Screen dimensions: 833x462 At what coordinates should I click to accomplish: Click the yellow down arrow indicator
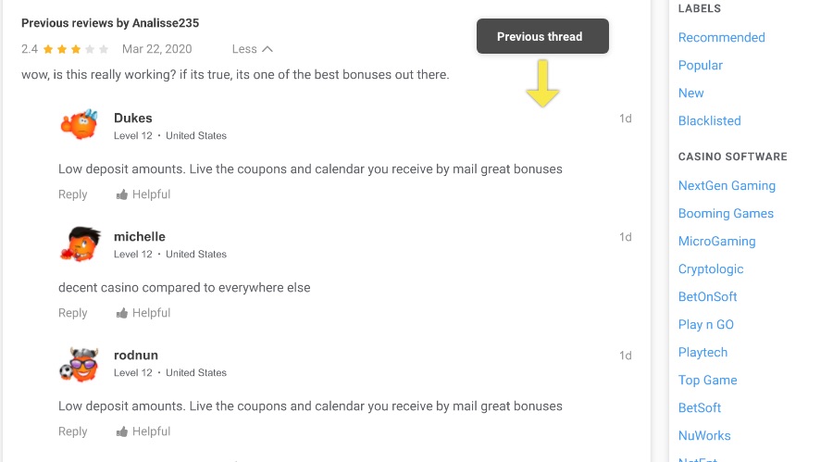[542, 83]
